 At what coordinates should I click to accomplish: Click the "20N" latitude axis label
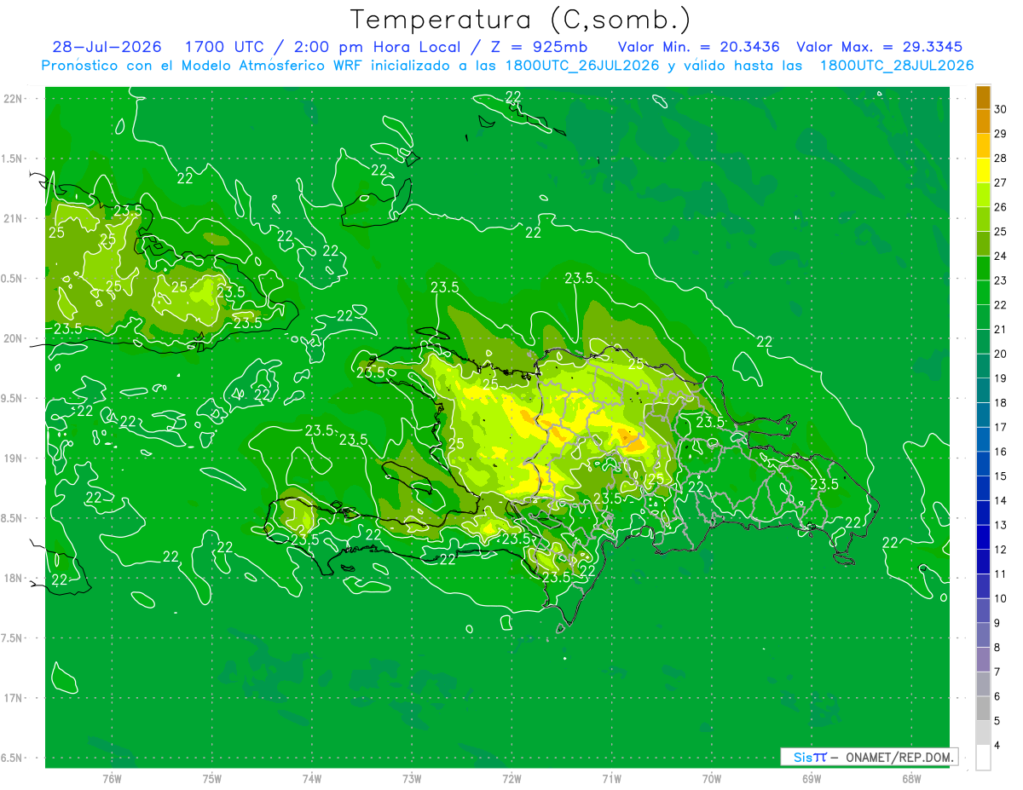14,338
